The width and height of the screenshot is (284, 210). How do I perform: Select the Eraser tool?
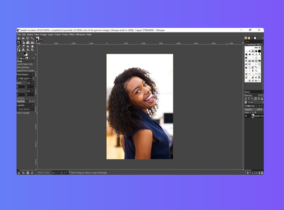pyautogui.click(x=23, y=46)
